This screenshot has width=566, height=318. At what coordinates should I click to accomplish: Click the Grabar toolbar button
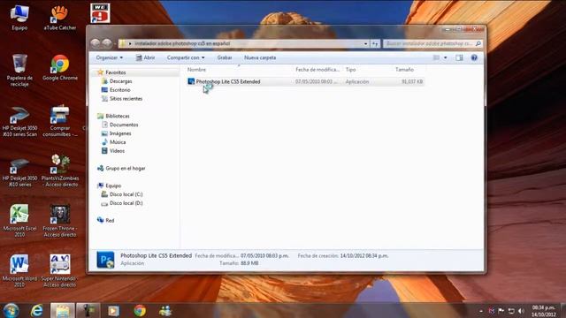[x=224, y=57]
